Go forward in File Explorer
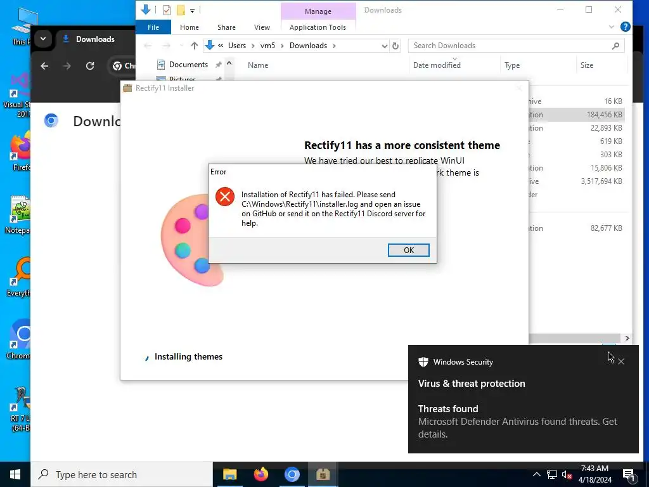 pyautogui.click(x=167, y=46)
